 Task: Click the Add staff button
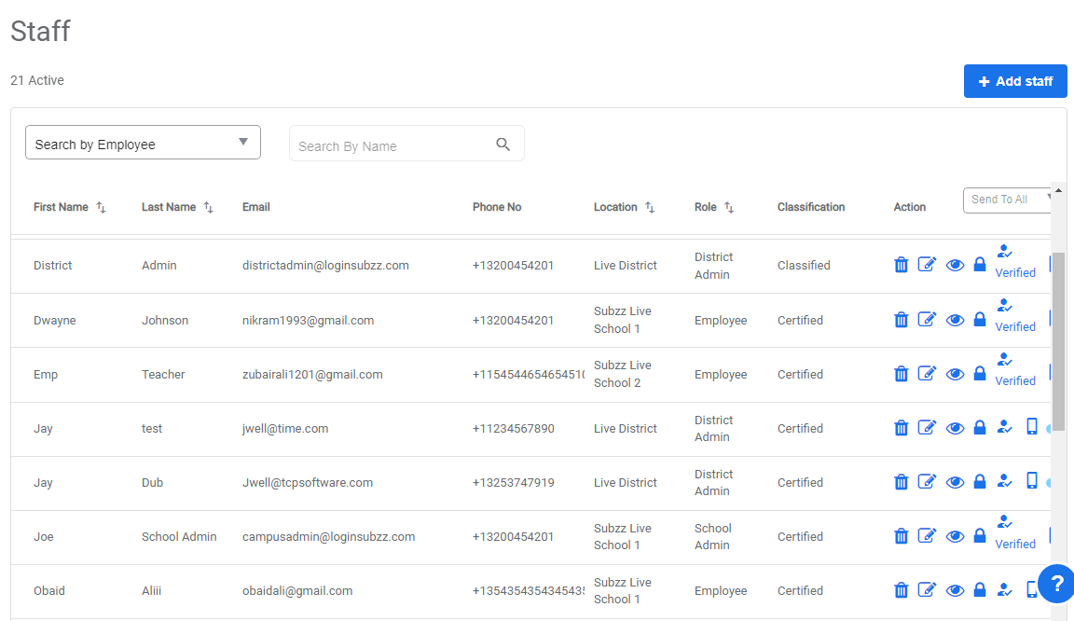coord(1015,81)
